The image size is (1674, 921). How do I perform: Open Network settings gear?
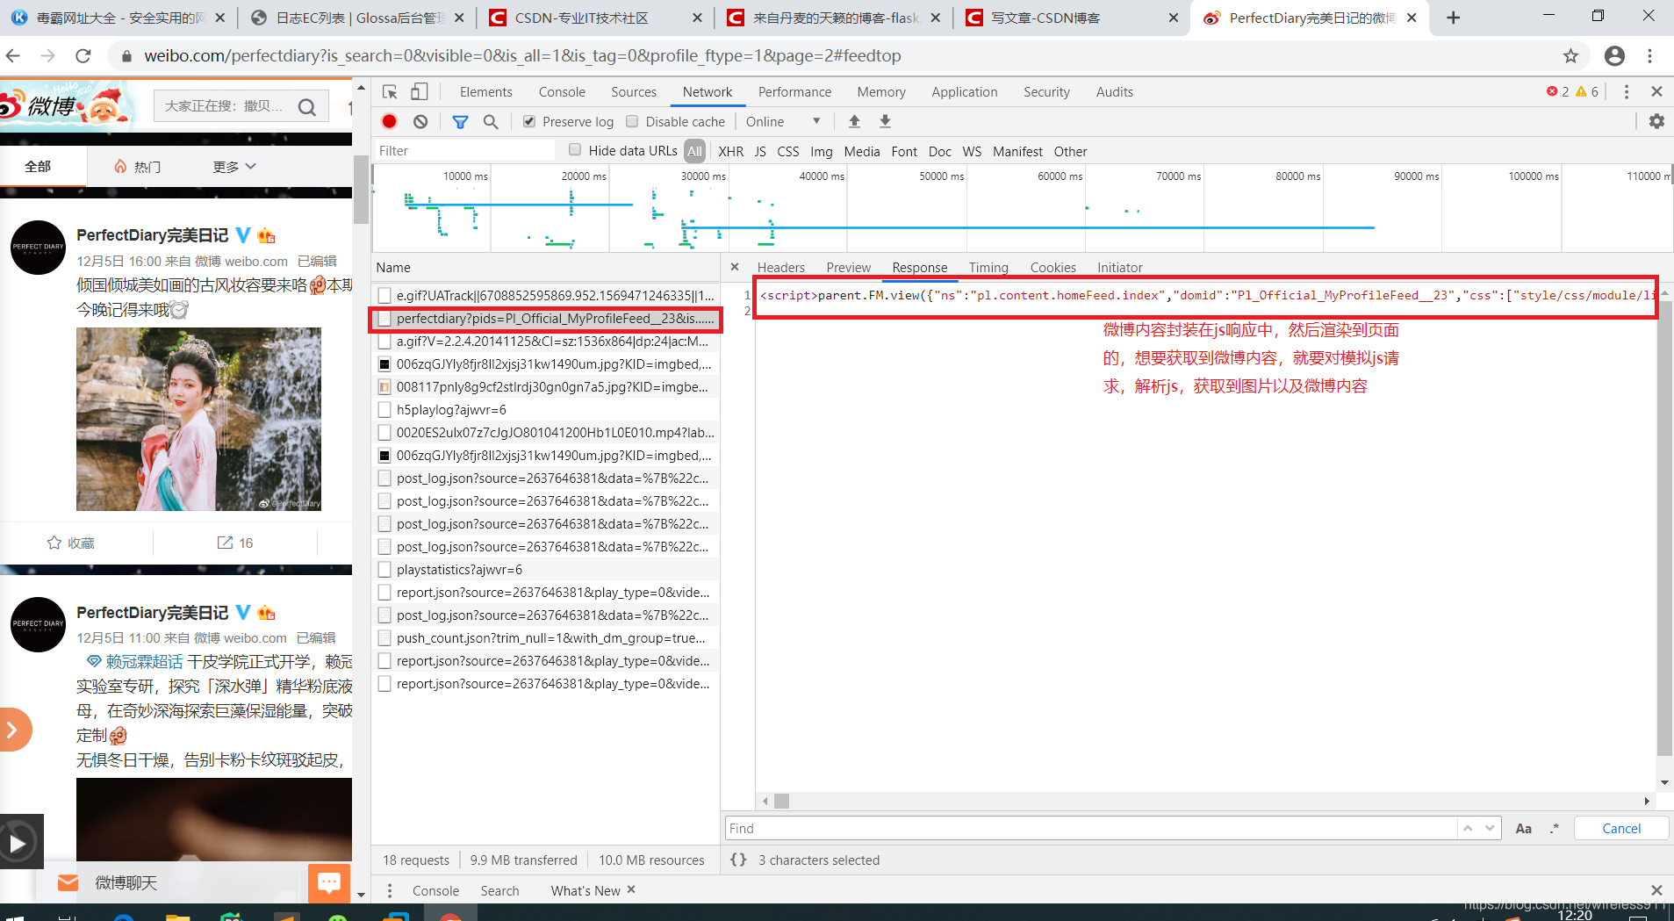click(x=1656, y=121)
